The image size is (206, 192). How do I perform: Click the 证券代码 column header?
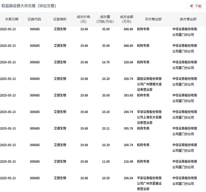click(34, 19)
